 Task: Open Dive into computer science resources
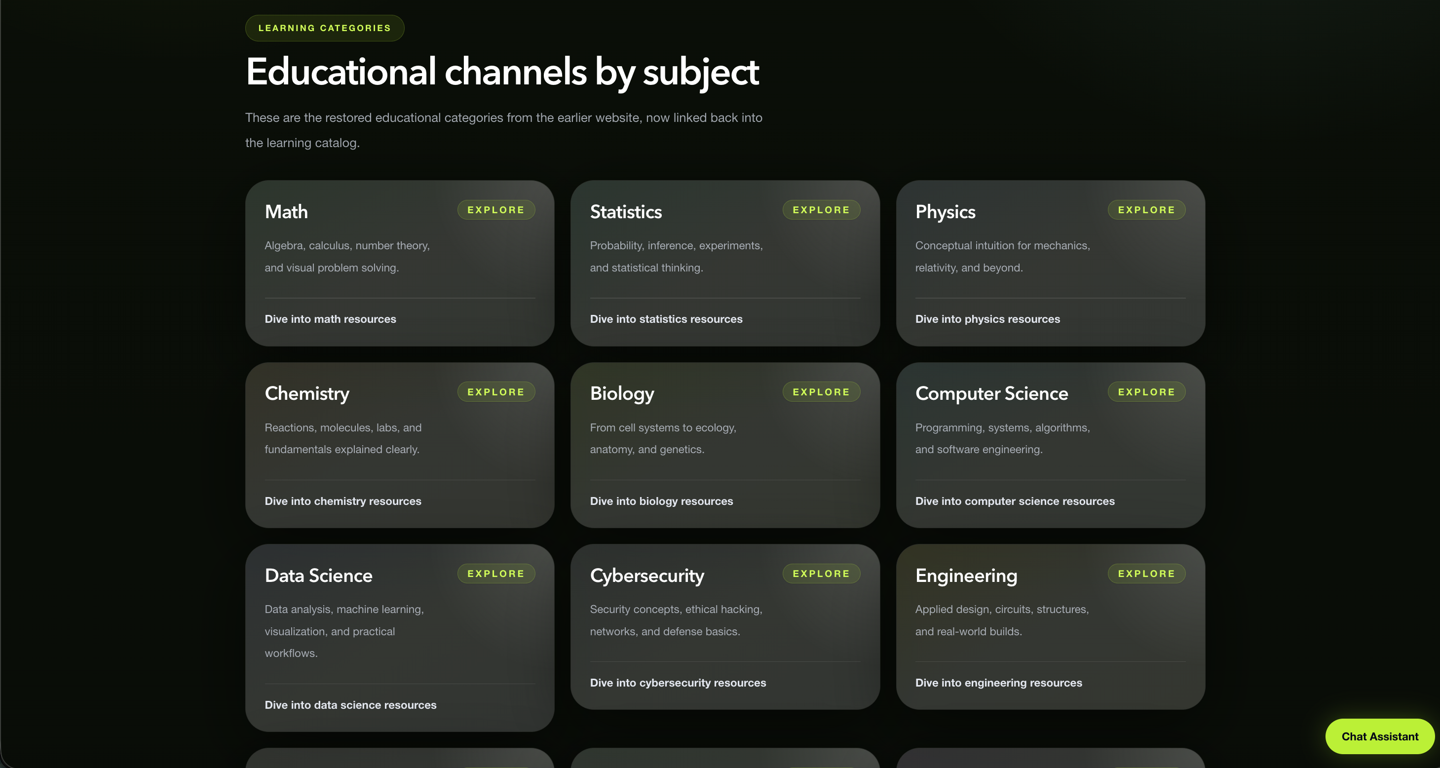tap(1015, 501)
